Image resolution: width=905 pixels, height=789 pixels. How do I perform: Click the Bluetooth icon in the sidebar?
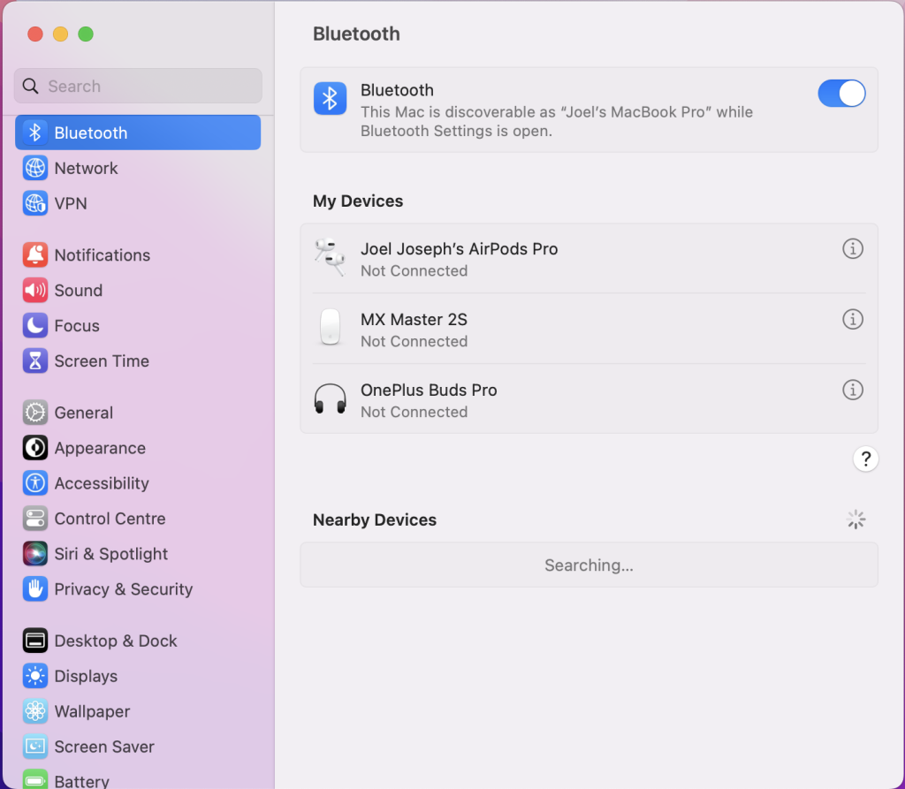pyautogui.click(x=35, y=133)
